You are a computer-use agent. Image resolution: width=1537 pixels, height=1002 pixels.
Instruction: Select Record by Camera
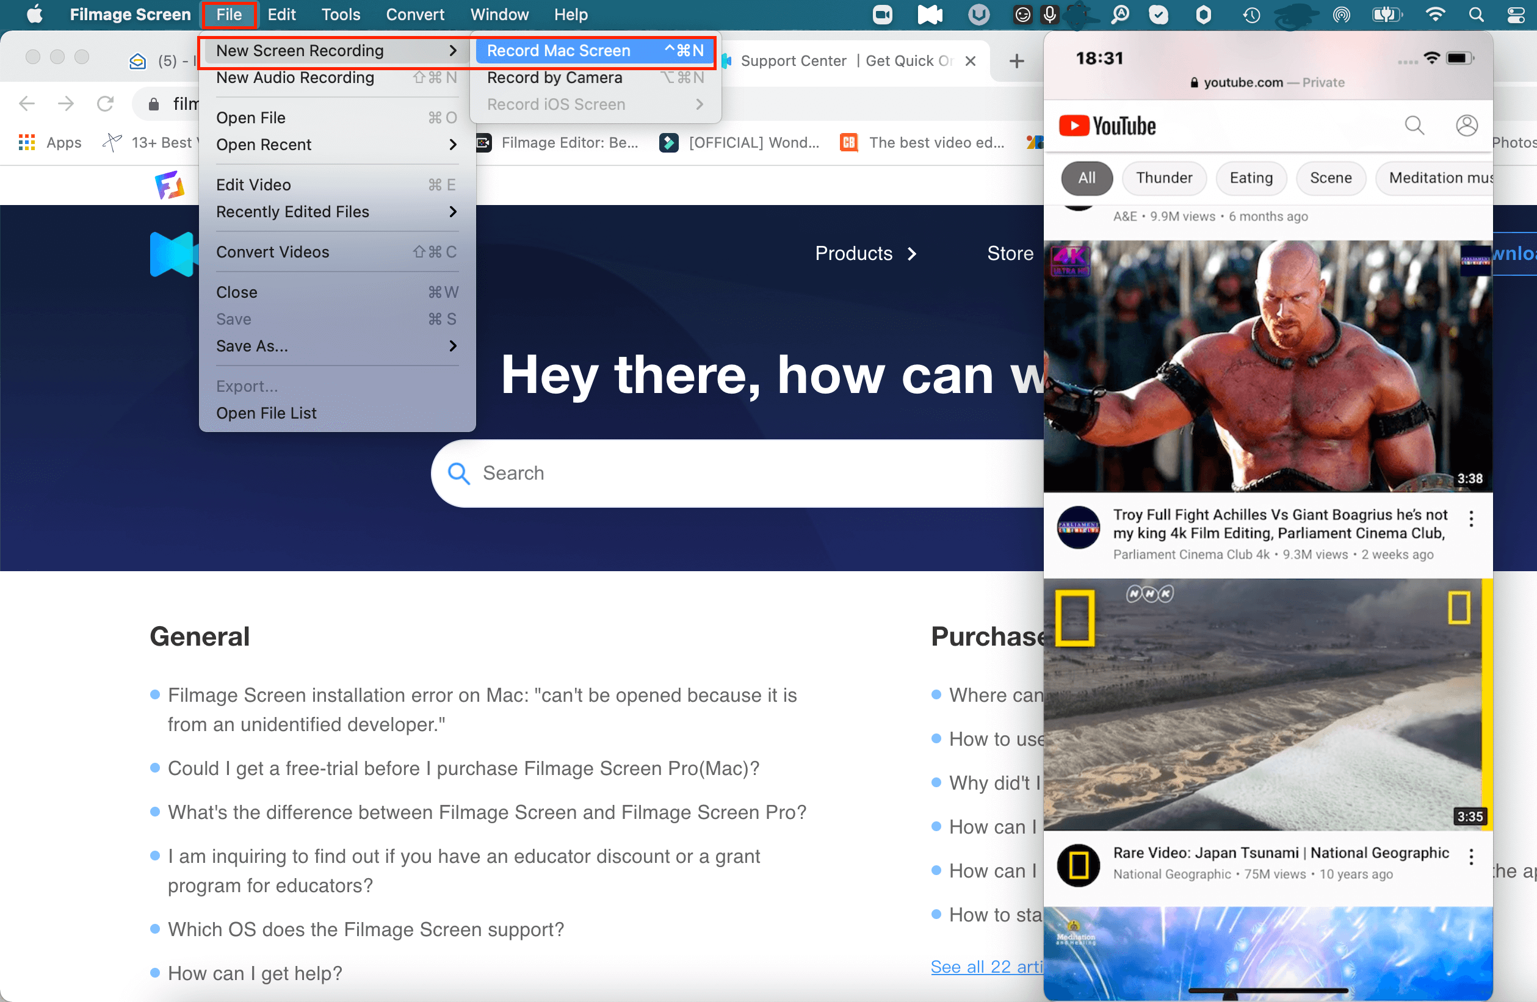595,77
